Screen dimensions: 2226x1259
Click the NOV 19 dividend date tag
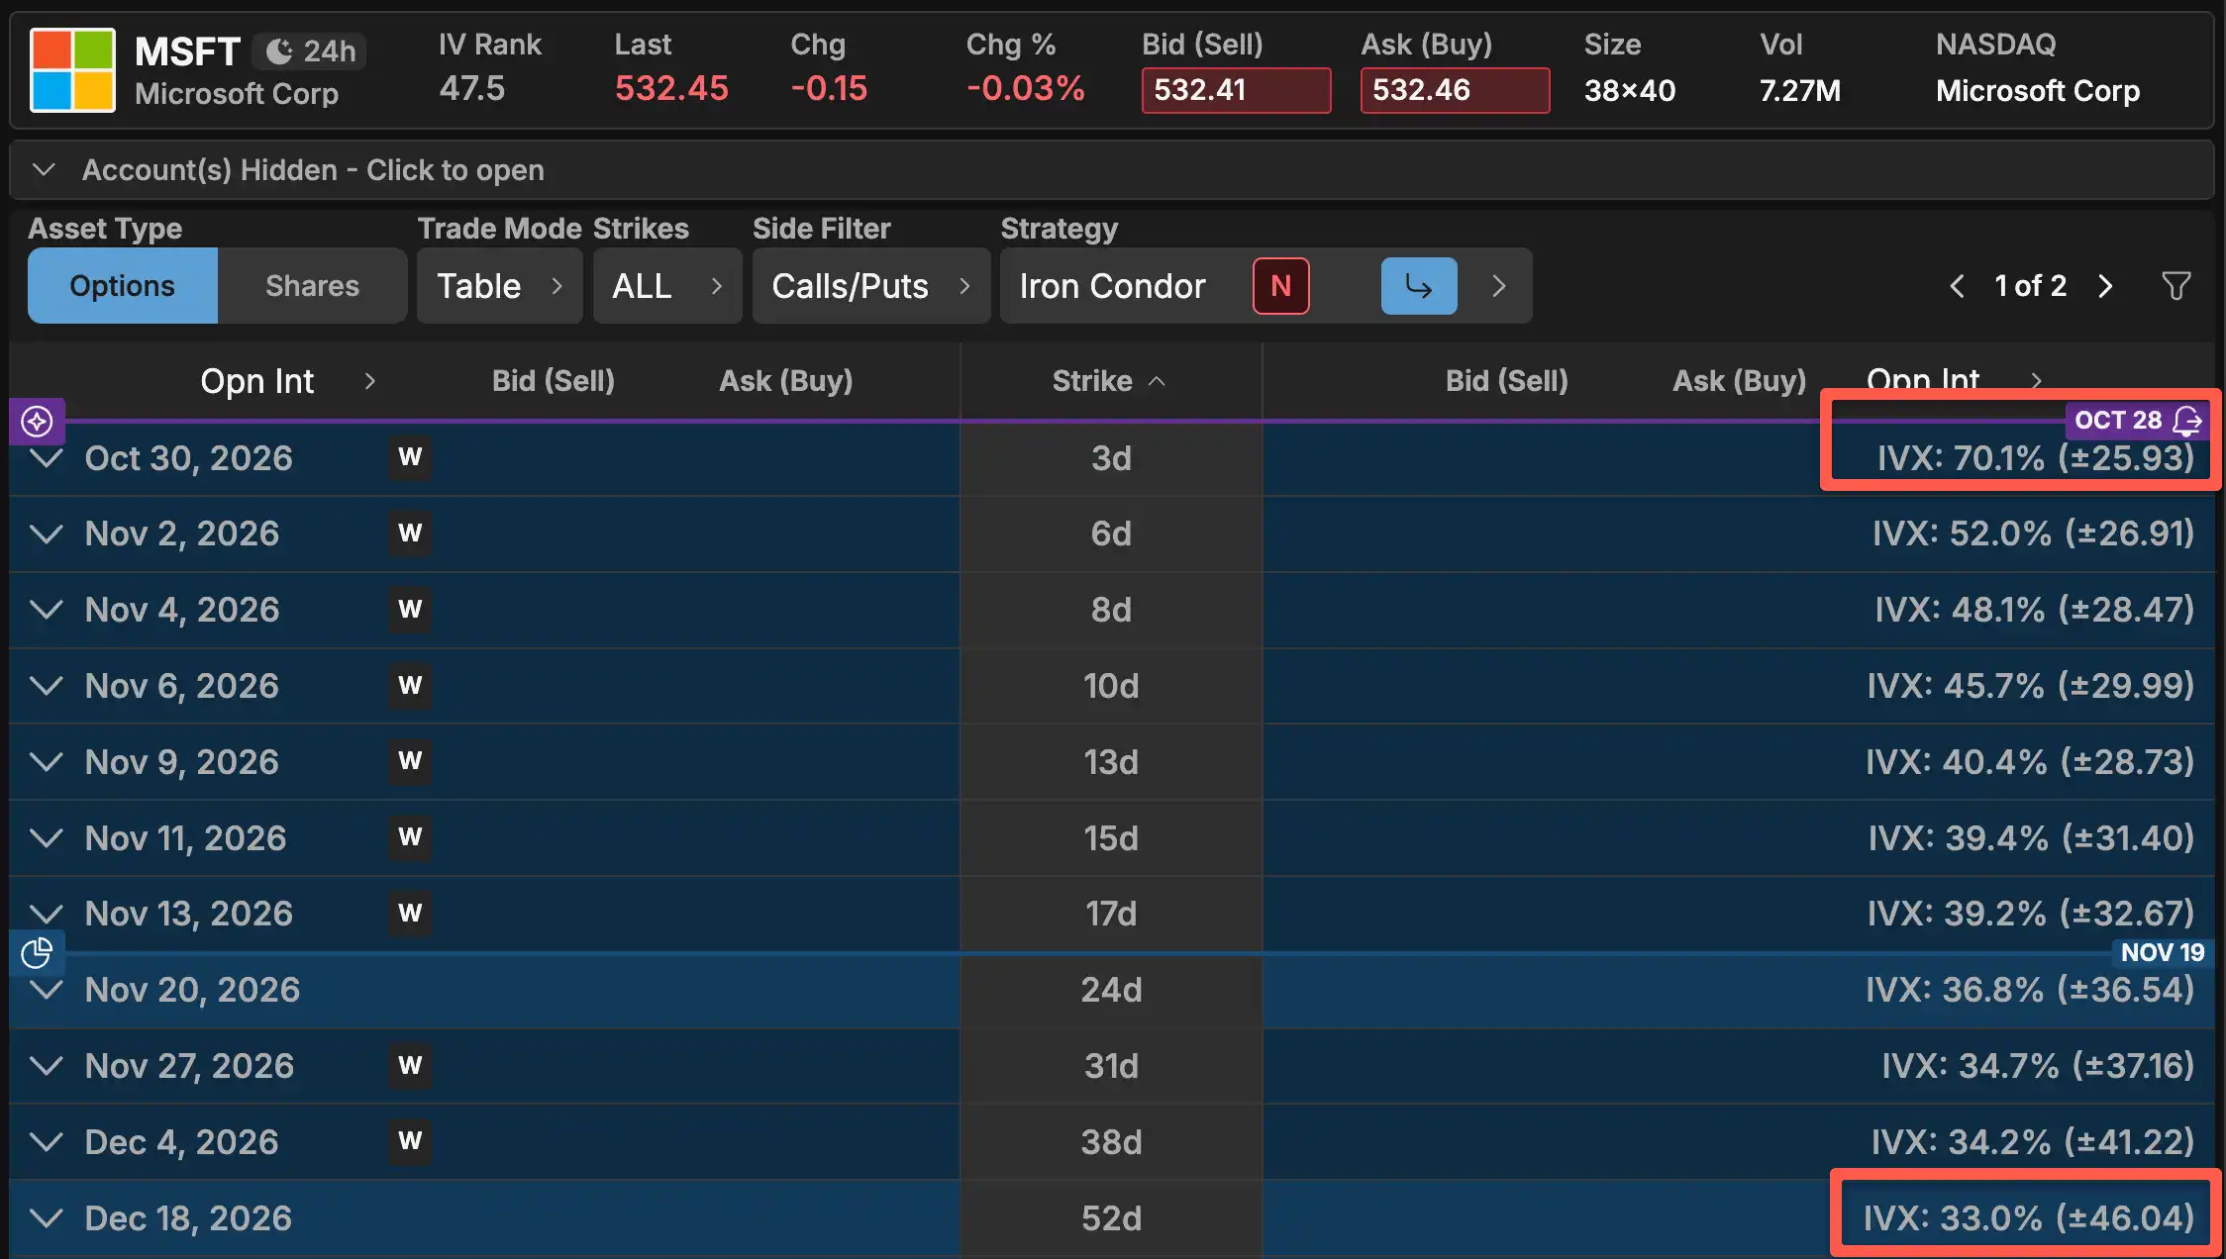point(2163,952)
